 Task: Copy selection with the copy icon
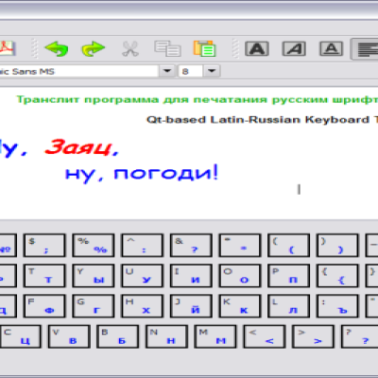pyautogui.click(x=167, y=49)
